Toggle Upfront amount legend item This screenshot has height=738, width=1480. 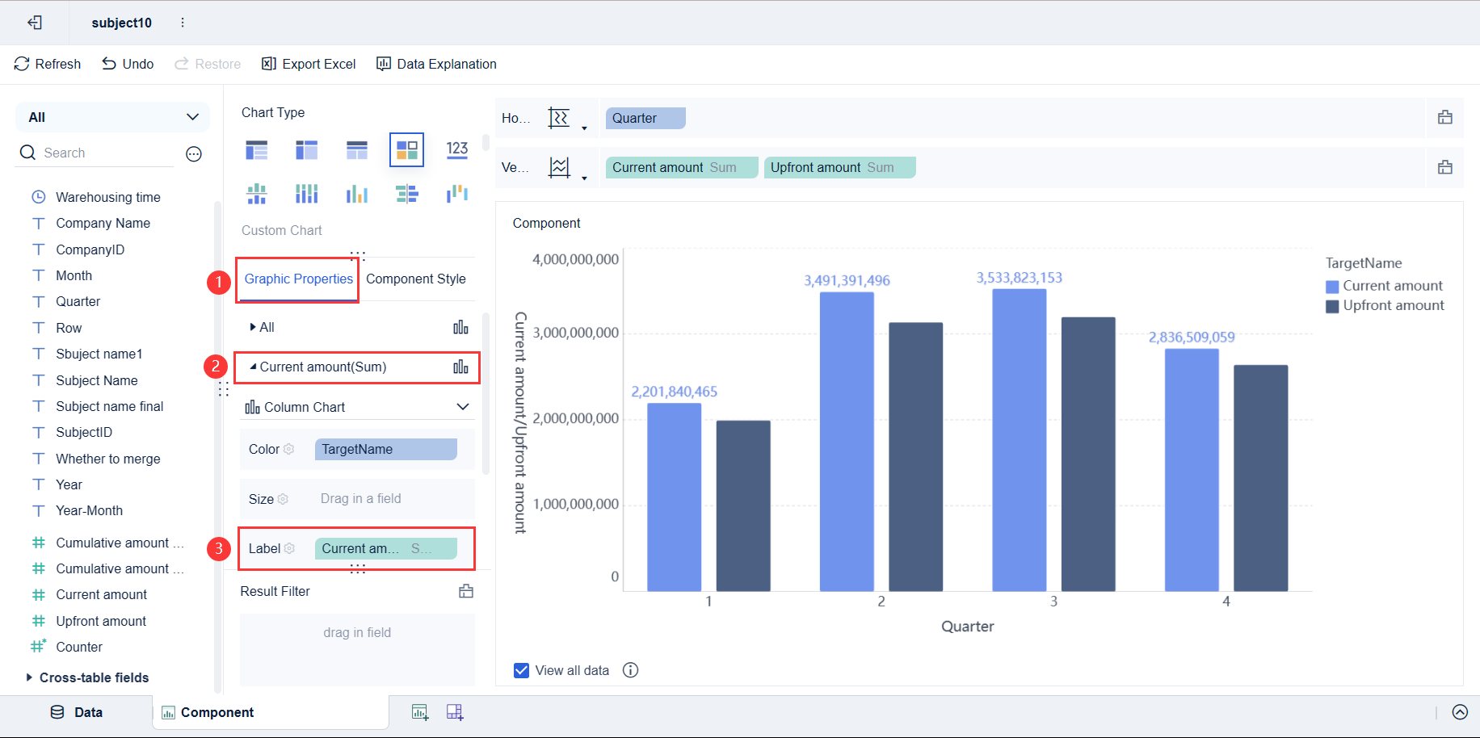click(x=1385, y=306)
